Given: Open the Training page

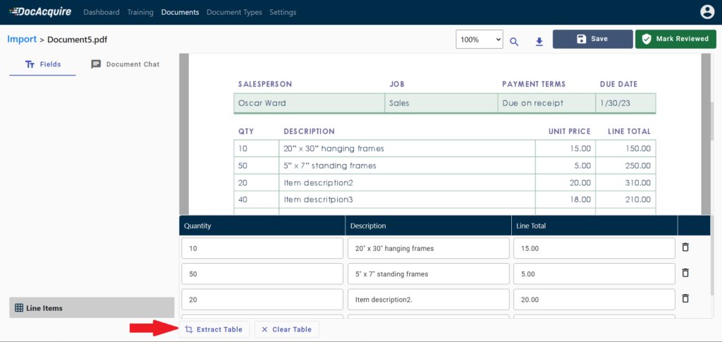Looking at the screenshot, I should pos(140,13).
